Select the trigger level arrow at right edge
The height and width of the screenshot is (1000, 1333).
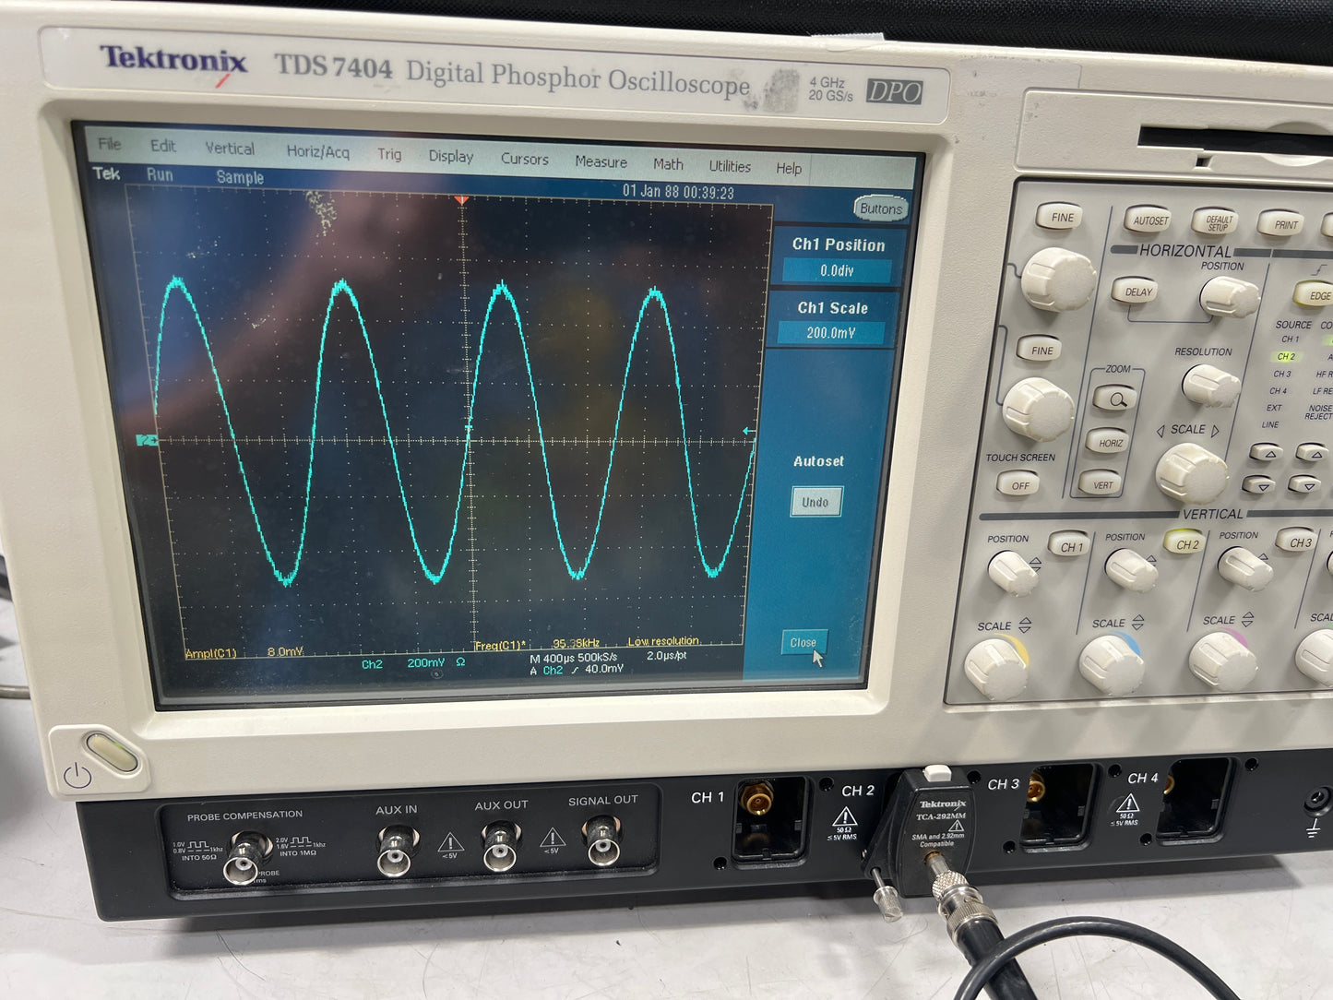748,431
